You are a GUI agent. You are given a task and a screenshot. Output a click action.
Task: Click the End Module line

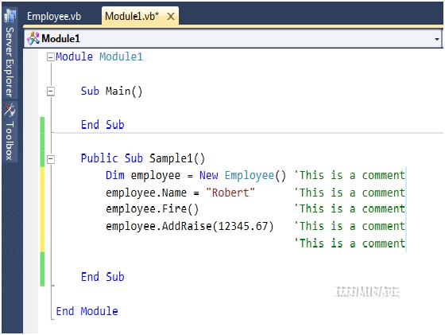tap(87, 311)
